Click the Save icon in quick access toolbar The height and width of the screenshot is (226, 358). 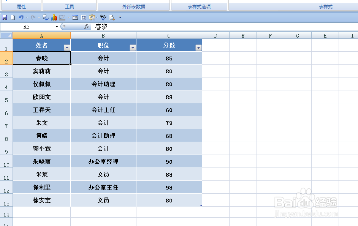click(5, 17)
